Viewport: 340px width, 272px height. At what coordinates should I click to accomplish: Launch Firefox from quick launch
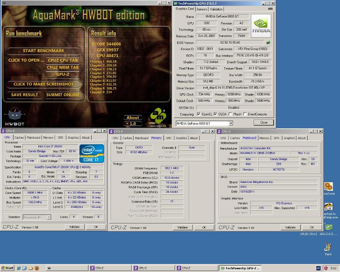(x=37, y=268)
